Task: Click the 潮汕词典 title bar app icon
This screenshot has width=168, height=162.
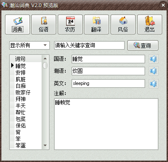Action: coord(5,5)
